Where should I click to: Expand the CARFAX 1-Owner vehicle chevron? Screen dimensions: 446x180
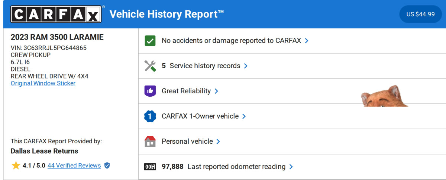[244, 116]
